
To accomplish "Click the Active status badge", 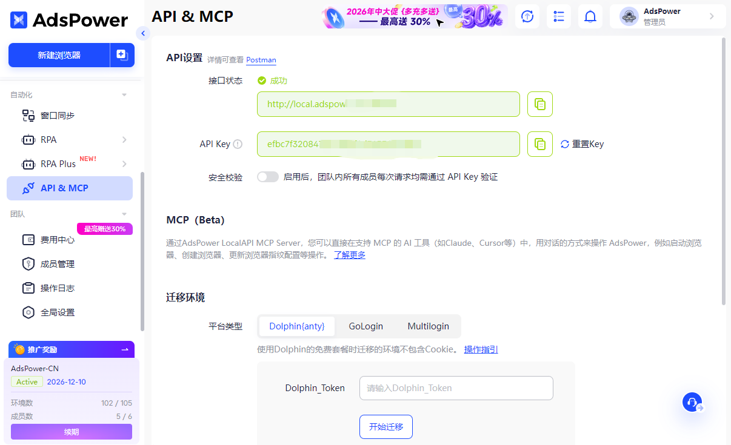I will click(x=27, y=382).
